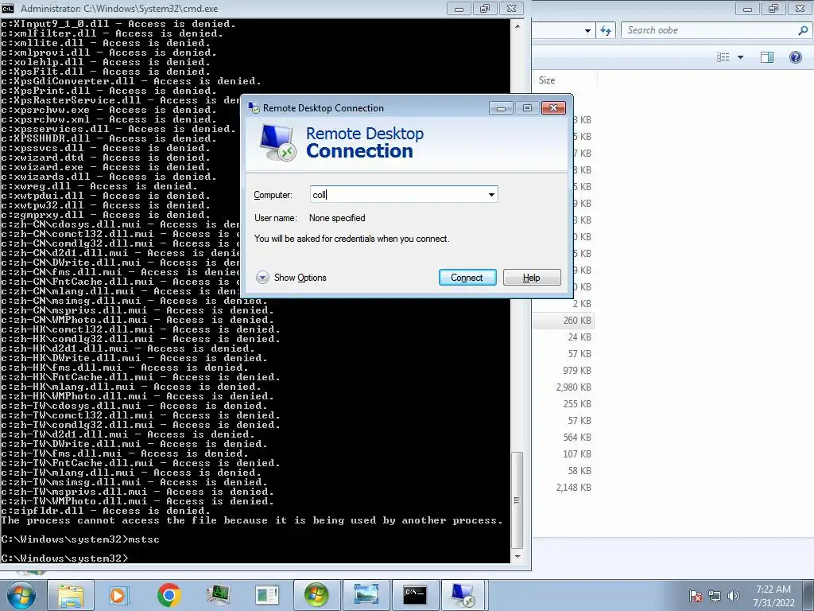Select the 58 KB file row in Explorer
Viewport: 814px width, 611px height.
(564, 471)
